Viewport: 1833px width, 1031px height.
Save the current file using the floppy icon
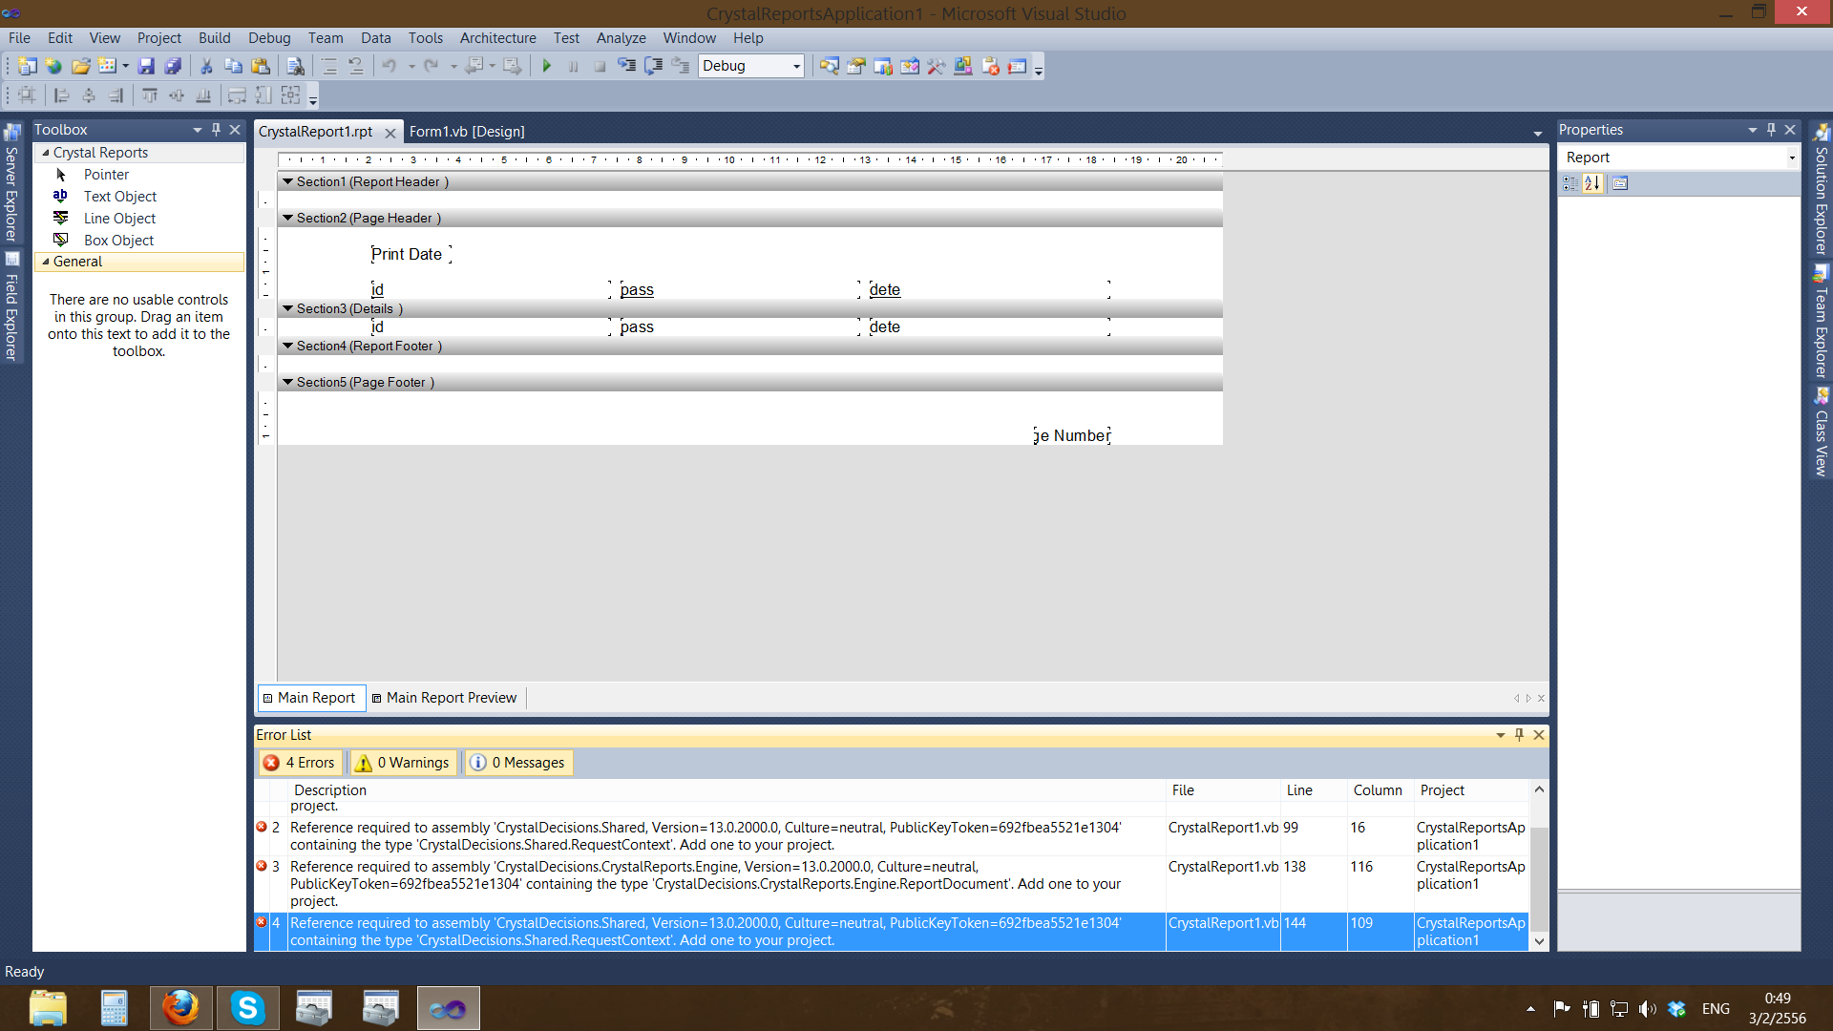coord(146,66)
